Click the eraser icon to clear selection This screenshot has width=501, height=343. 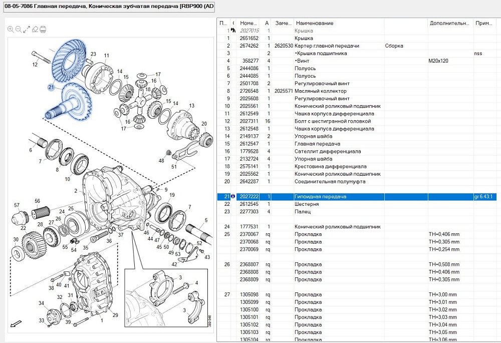click(35, 30)
